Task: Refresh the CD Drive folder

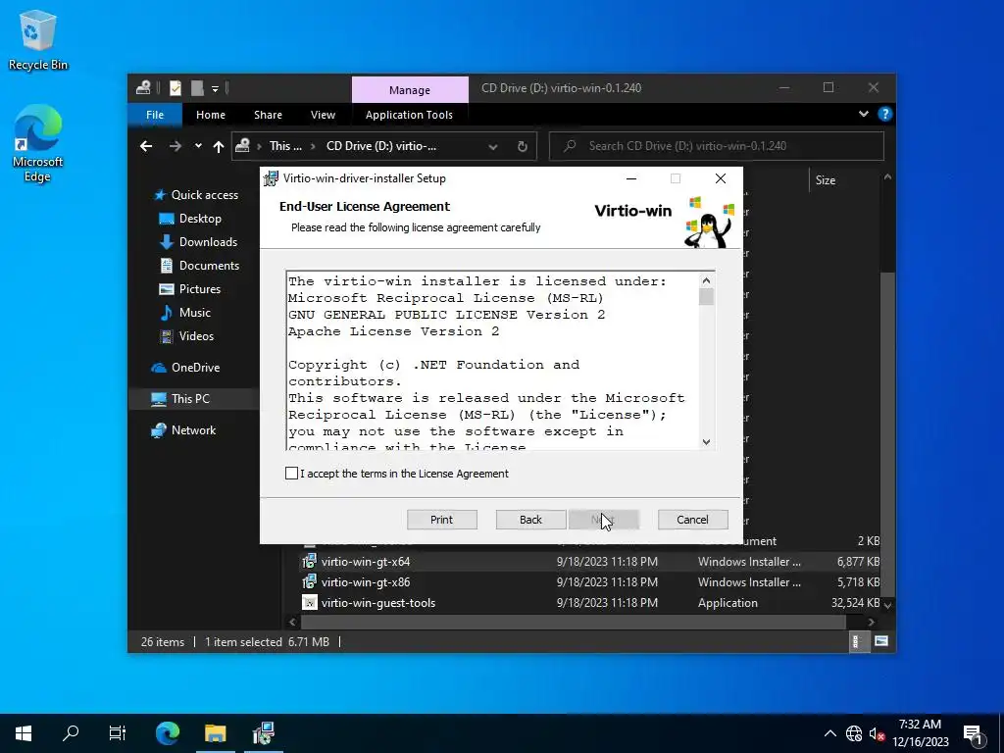Action: pyautogui.click(x=523, y=147)
